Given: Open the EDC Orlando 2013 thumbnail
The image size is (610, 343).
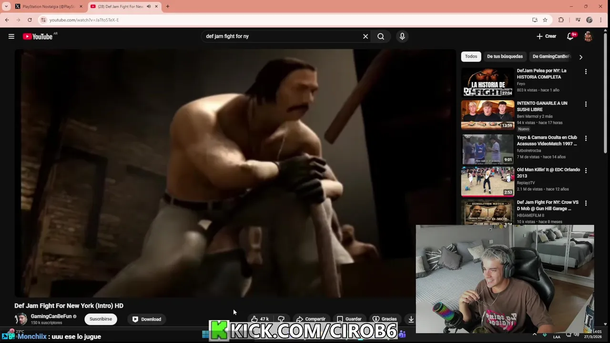Looking at the screenshot, I should (x=488, y=182).
